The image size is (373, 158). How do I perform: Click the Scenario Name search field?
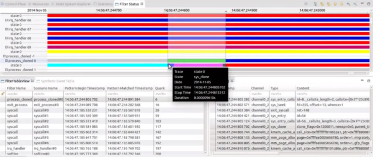[x=48, y=94]
